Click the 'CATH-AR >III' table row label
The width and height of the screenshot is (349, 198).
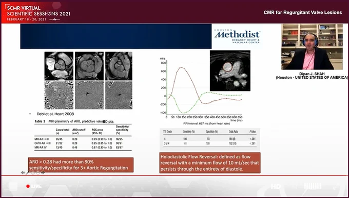(42, 143)
